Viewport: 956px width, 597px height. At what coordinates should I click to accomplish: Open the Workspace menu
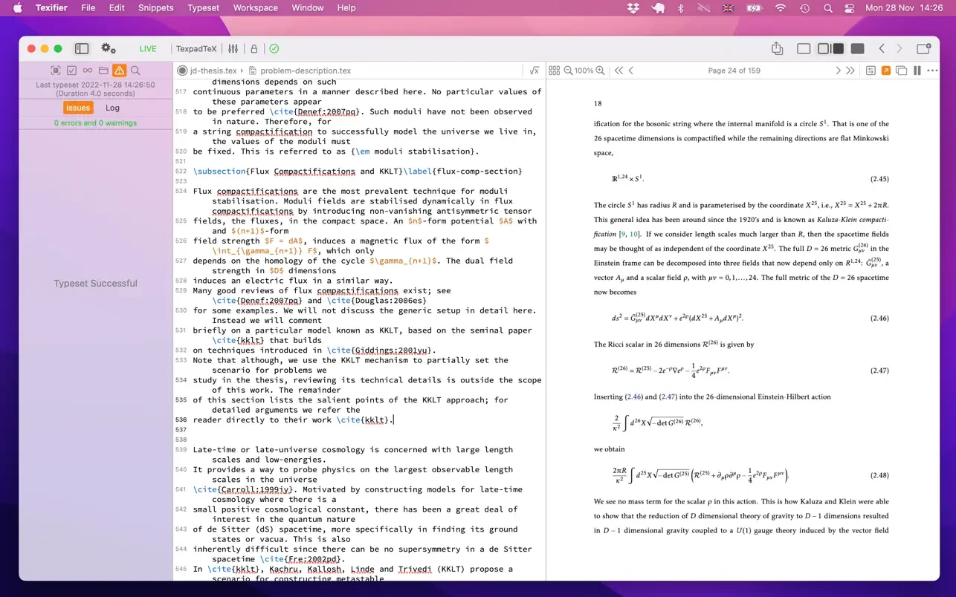click(x=255, y=7)
